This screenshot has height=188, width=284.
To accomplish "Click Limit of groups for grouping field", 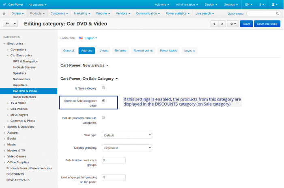I will (114, 177).
